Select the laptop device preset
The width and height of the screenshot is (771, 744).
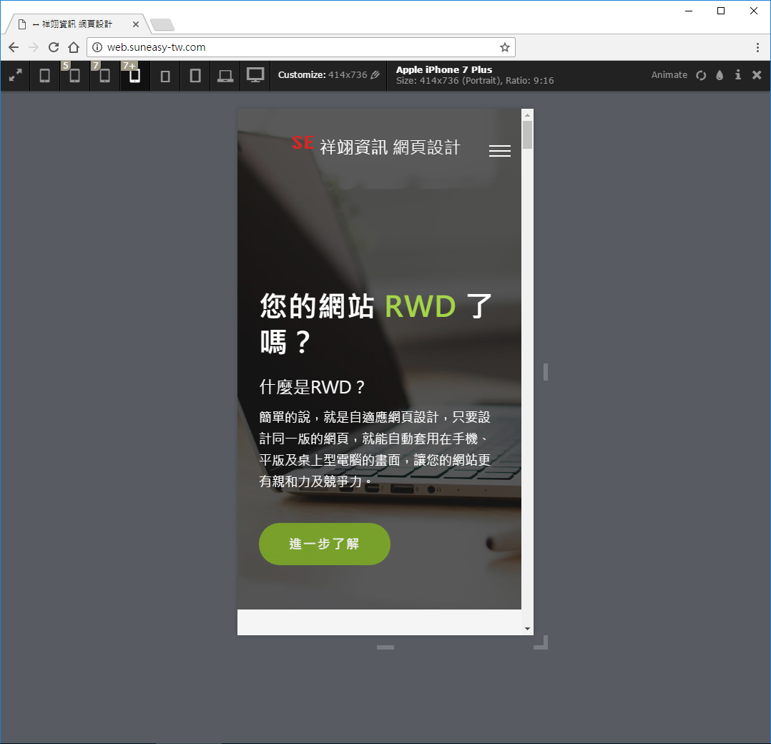[x=225, y=76]
